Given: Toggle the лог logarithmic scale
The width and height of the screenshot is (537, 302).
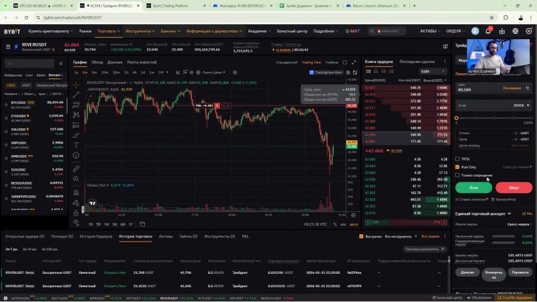Looking at the screenshot, I should click(343, 225).
